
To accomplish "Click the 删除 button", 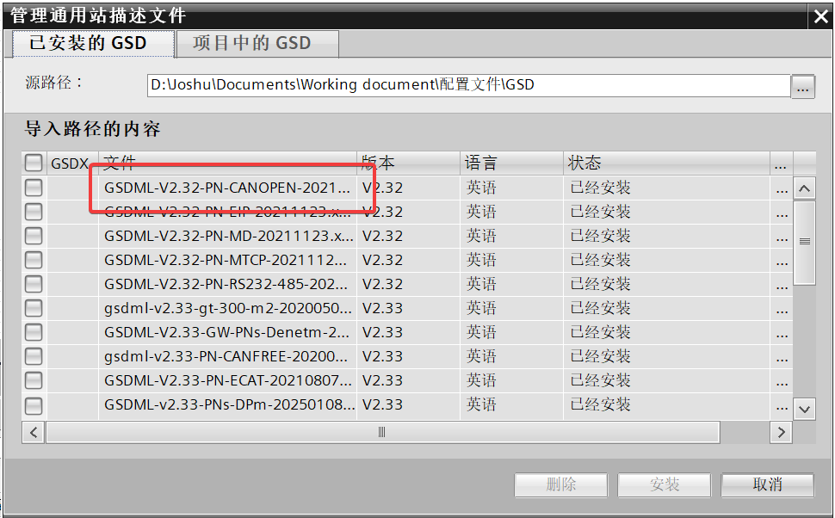I will pyautogui.click(x=560, y=484).
